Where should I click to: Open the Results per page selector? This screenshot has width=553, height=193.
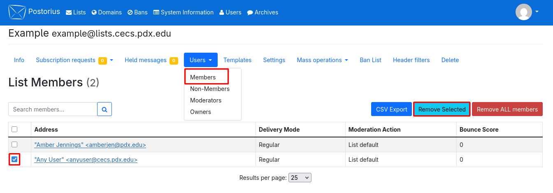pos(300,178)
